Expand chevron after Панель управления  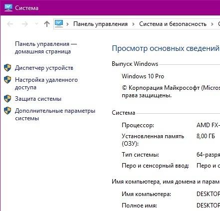(133, 24)
